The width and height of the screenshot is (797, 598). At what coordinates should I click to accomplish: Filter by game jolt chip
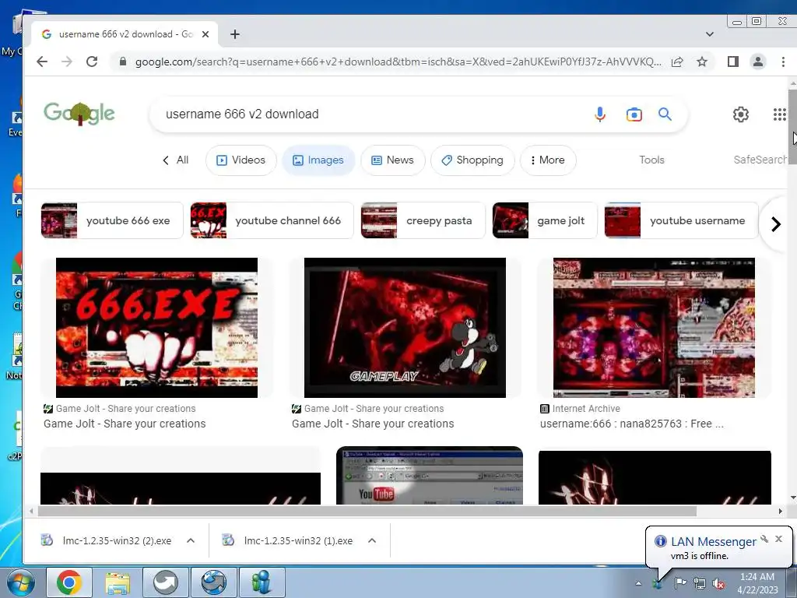(545, 220)
